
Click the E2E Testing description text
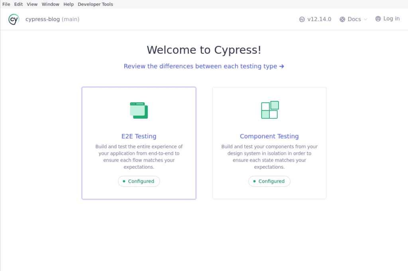pos(139,157)
